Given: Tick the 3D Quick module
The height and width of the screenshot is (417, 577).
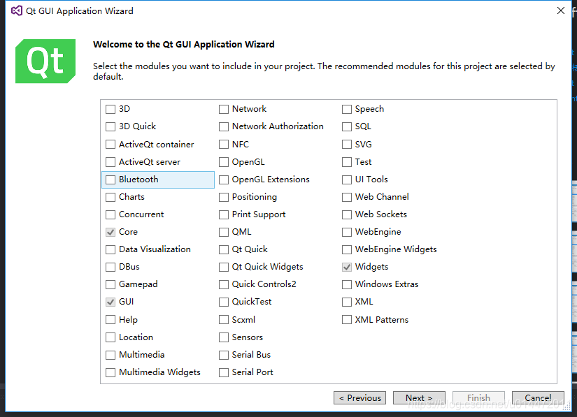Looking at the screenshot, I should [111, 126].
